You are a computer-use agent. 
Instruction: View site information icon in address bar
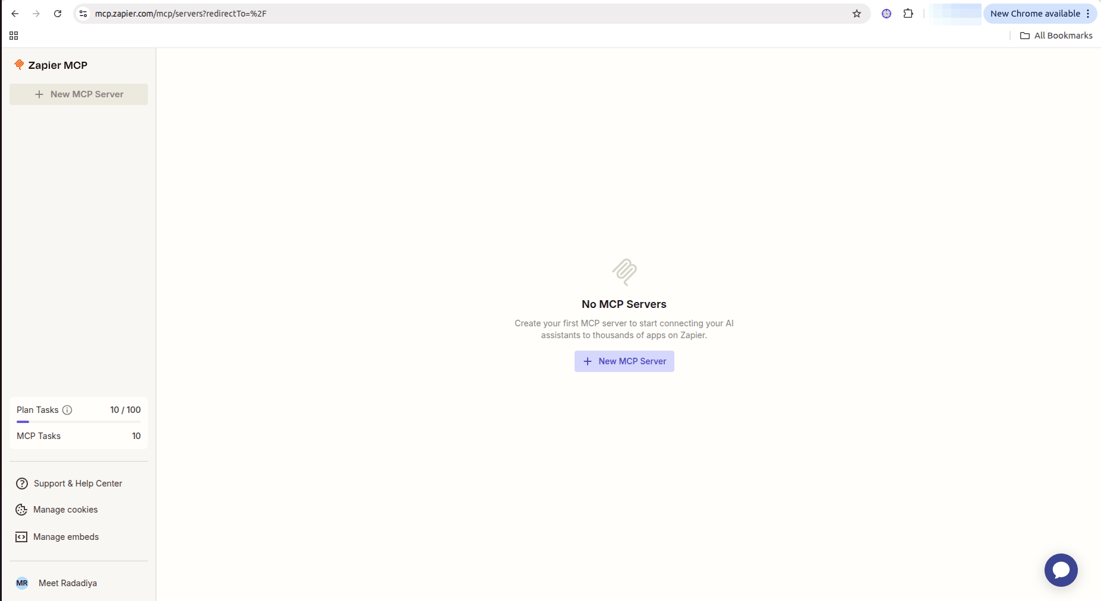pyautogui.click(x=83, y=14)
